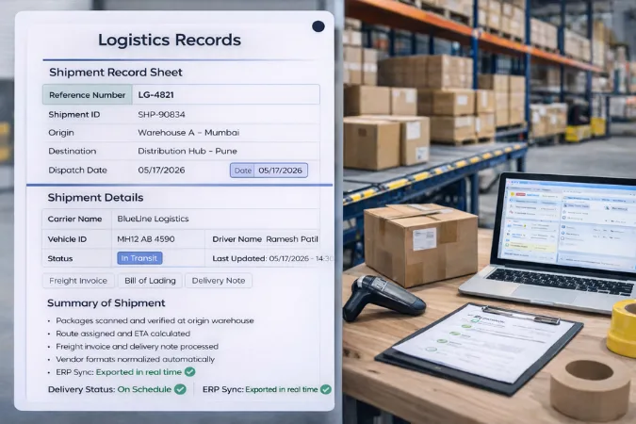Viewport: 636px width, 424px height.
Task: Click the Driver Name Ramesh Patil
Action: click(292, 239)
